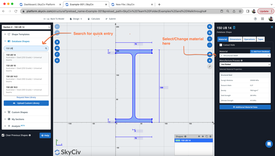Click the undo circular button
275x156 pixels.
click(x=57, y=27)
